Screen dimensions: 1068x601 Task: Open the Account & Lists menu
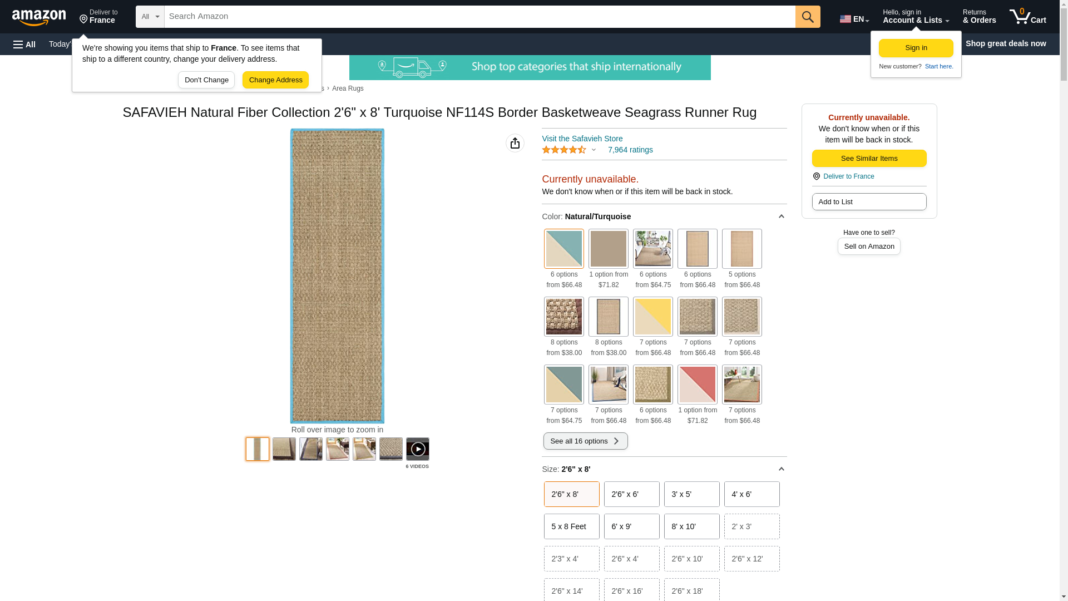click(916, 17)
